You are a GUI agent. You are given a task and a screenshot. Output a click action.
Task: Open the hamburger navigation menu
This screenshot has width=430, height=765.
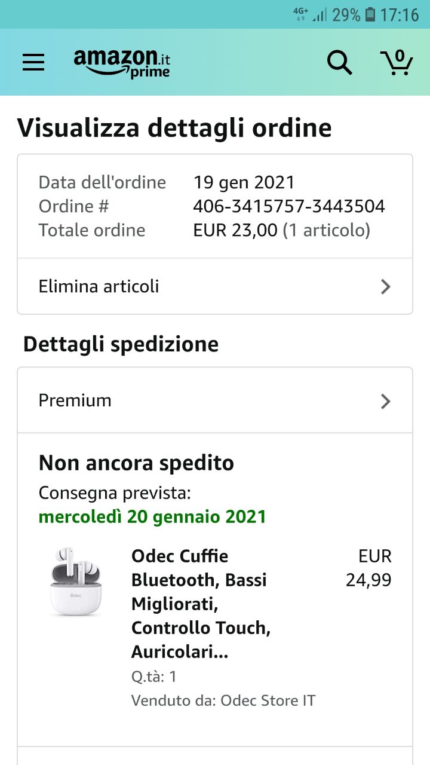click(33, 62)
